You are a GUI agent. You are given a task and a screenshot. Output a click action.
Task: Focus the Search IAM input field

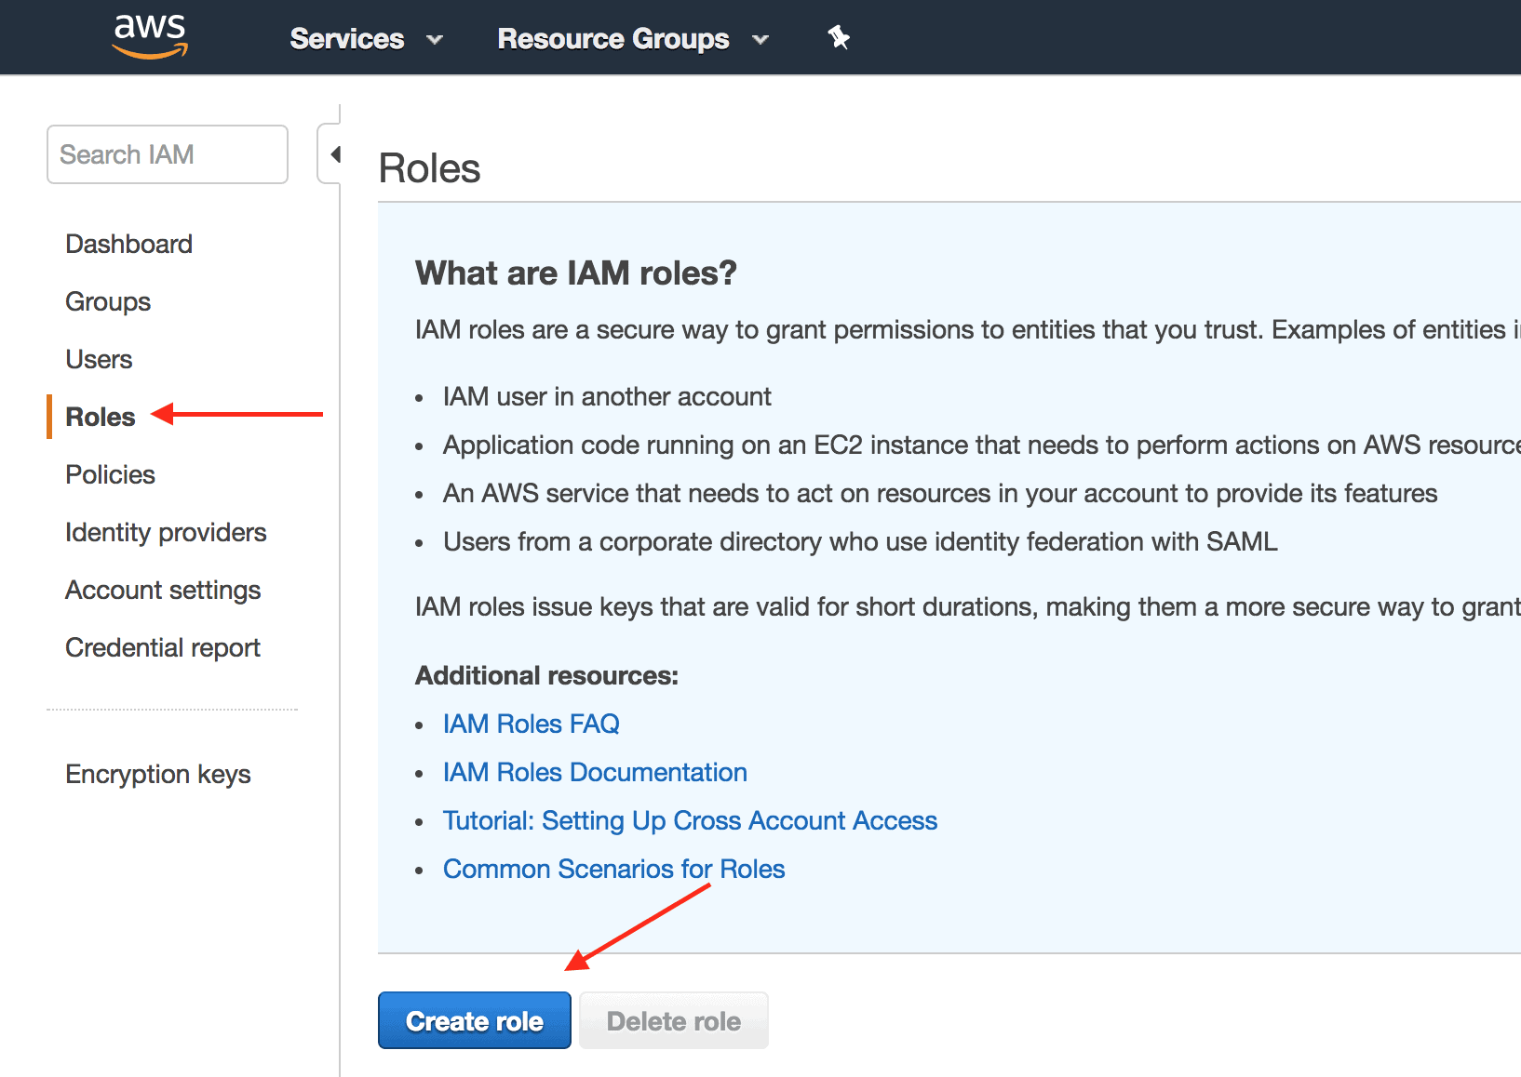point(168,154)
